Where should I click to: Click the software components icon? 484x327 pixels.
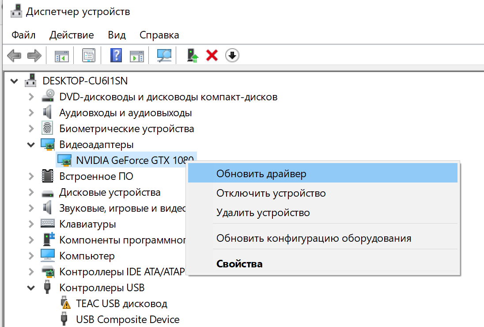[x=49, y=240]
